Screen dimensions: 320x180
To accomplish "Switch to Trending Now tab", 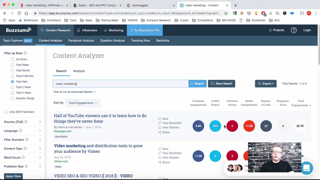I will [x=140, y=40].
